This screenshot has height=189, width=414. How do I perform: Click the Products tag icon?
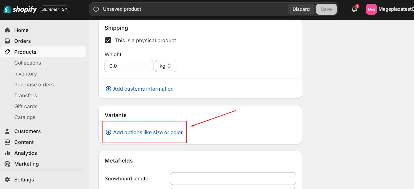(x=7, y=52)
